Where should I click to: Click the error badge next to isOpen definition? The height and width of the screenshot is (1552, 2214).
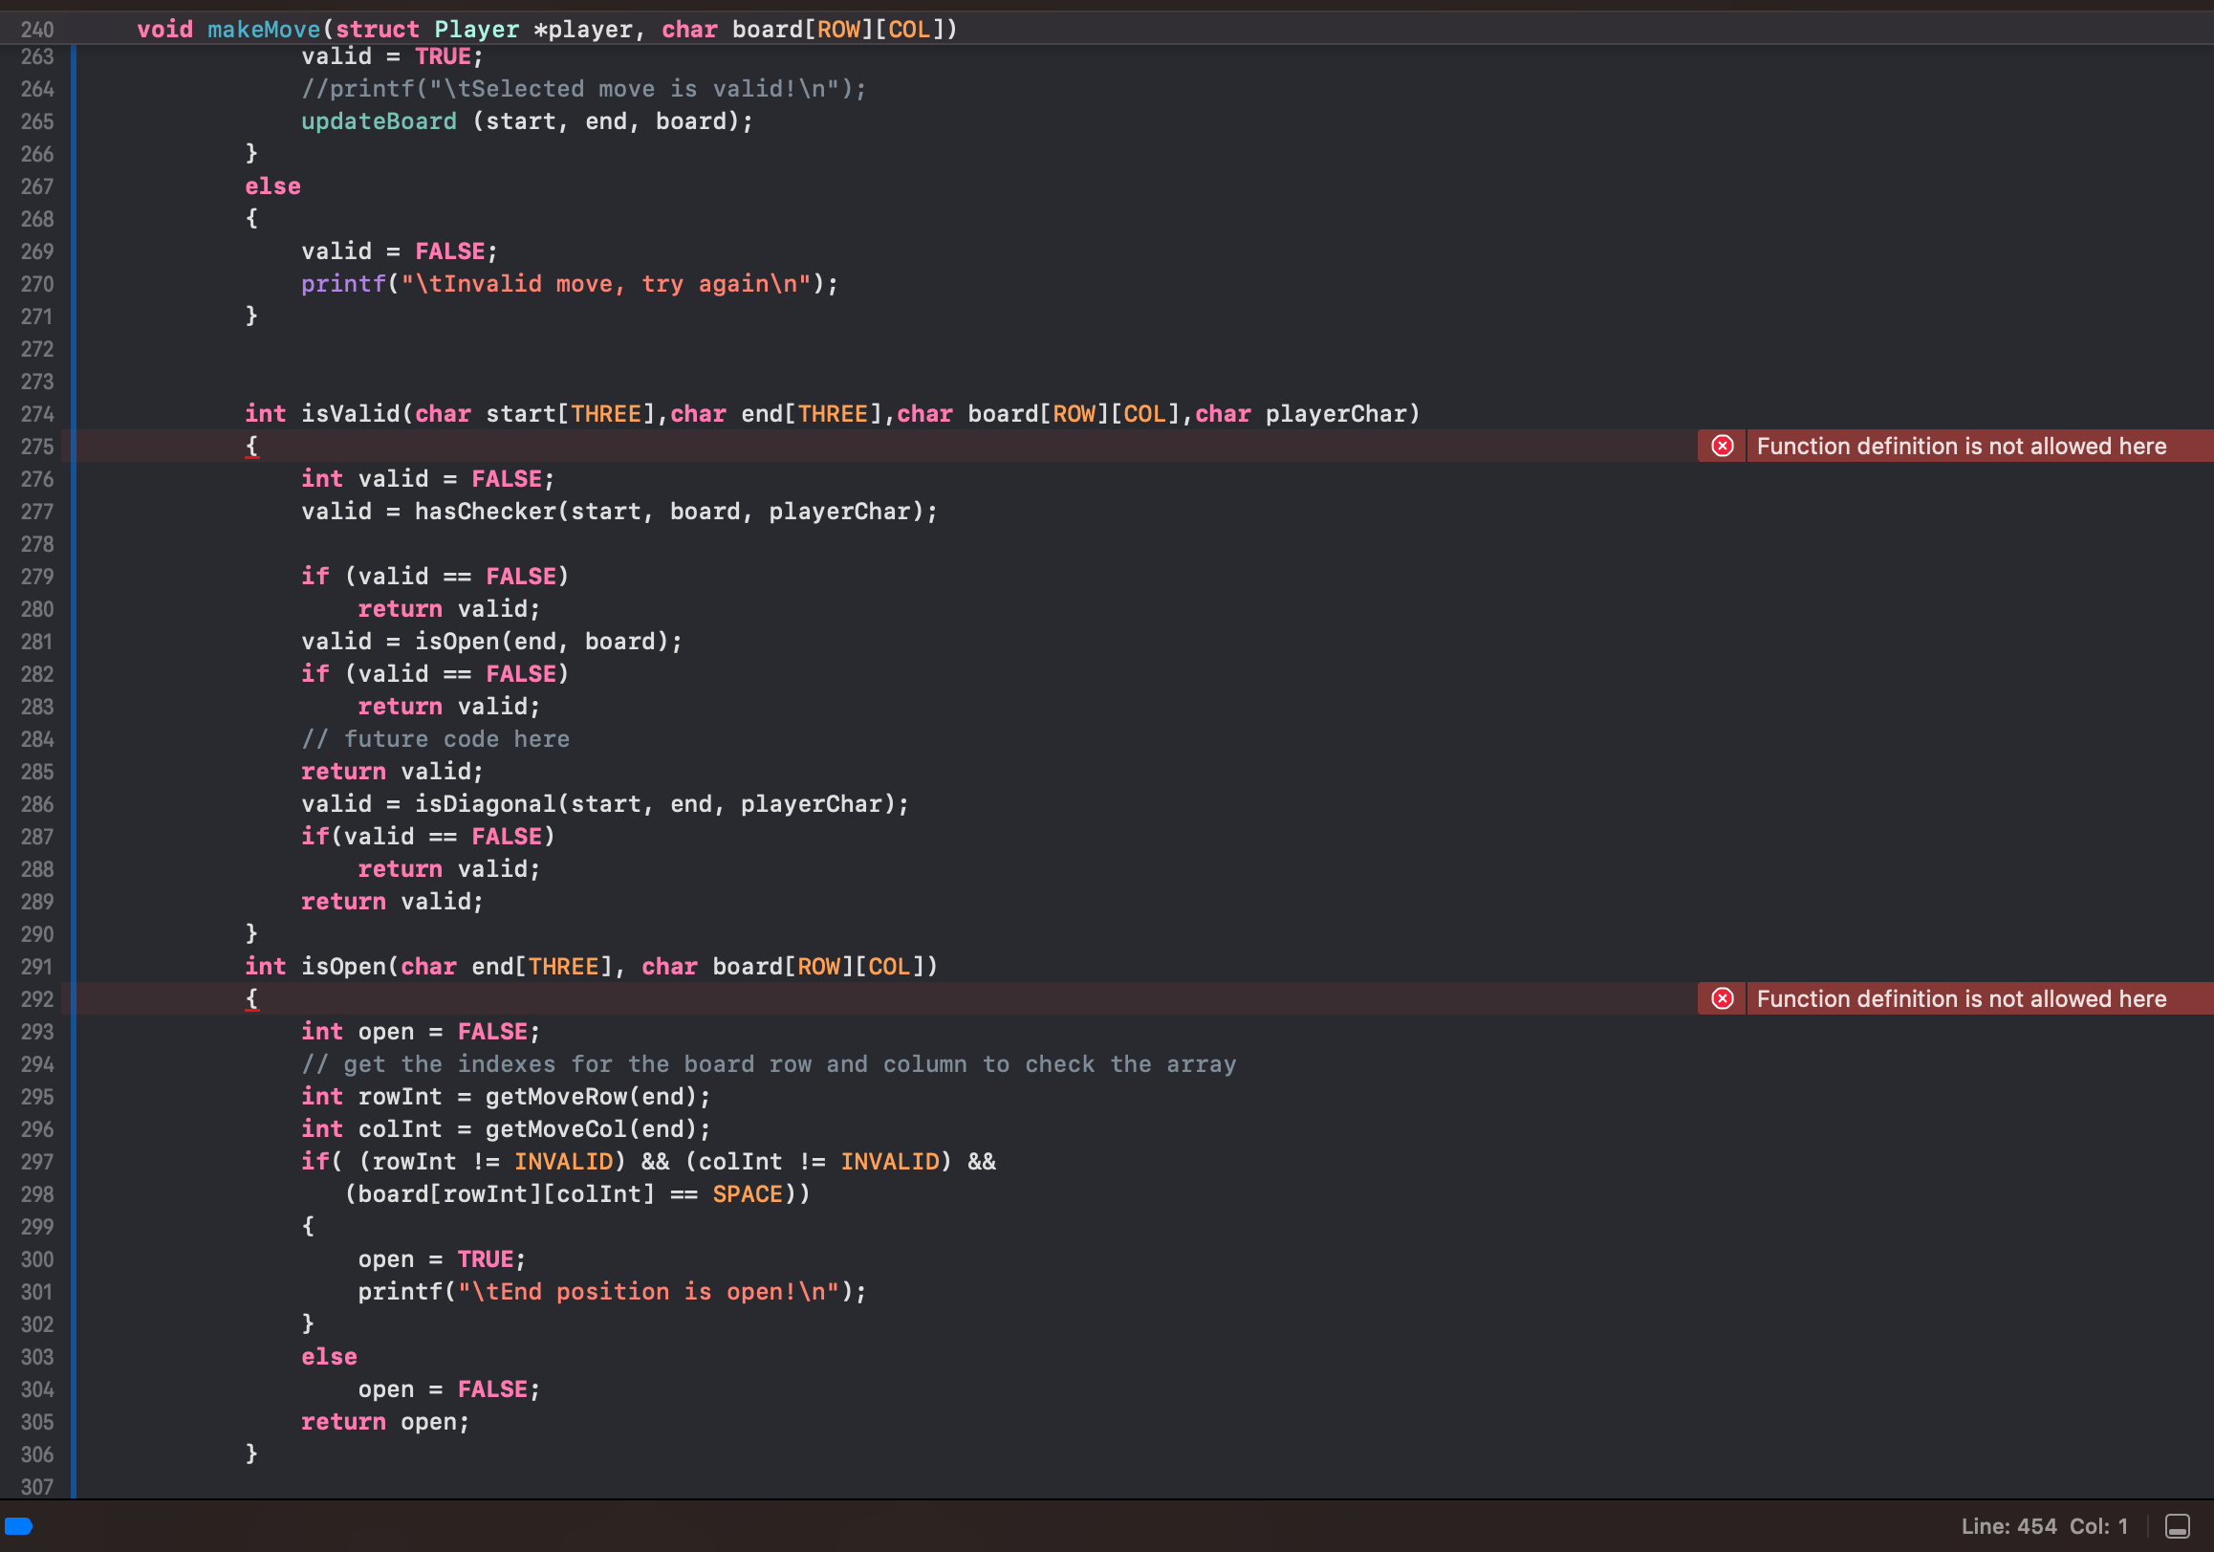pos(1723,998)
